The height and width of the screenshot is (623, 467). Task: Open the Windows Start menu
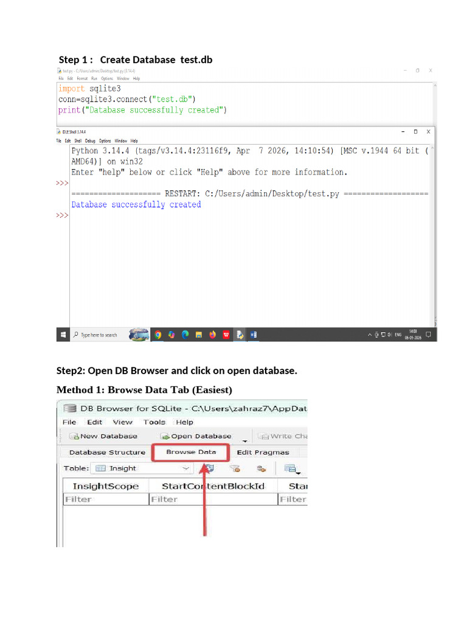click(63, 335)
